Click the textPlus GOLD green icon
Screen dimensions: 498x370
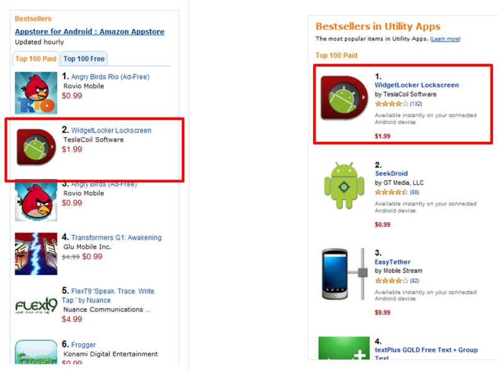[x=344, y=348]
